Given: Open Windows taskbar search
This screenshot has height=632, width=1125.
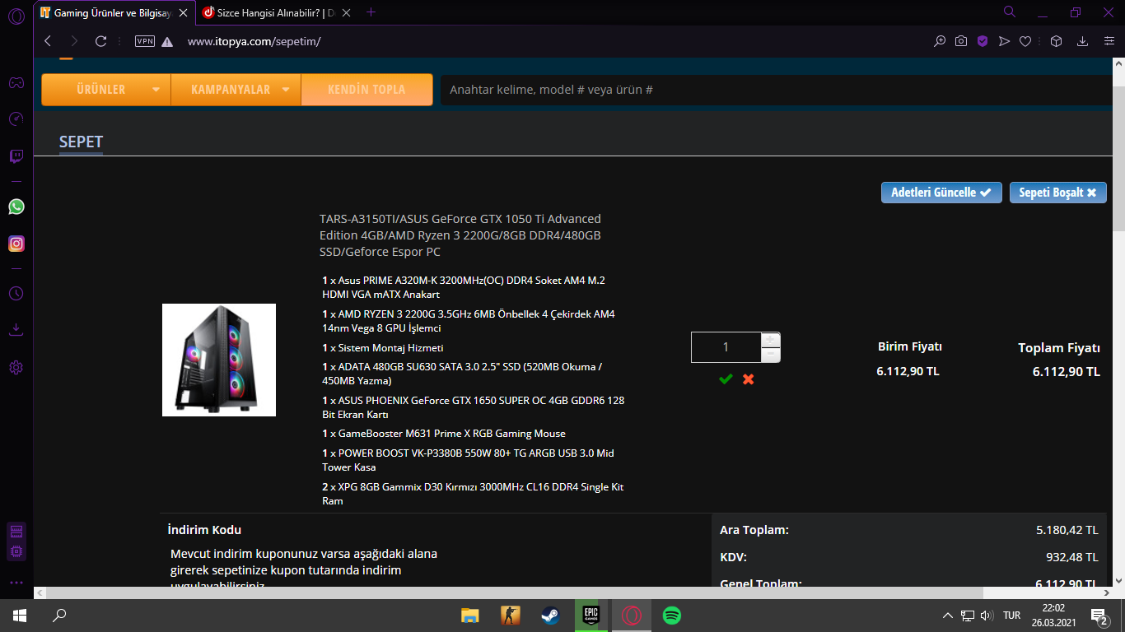Looking at the screenshot, I should pos(59,616).
